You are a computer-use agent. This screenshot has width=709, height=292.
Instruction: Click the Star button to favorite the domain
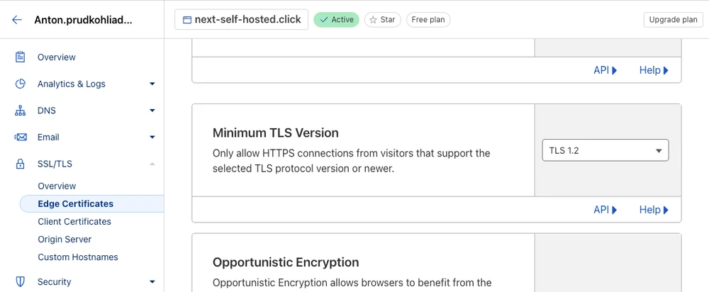(382, 20)
